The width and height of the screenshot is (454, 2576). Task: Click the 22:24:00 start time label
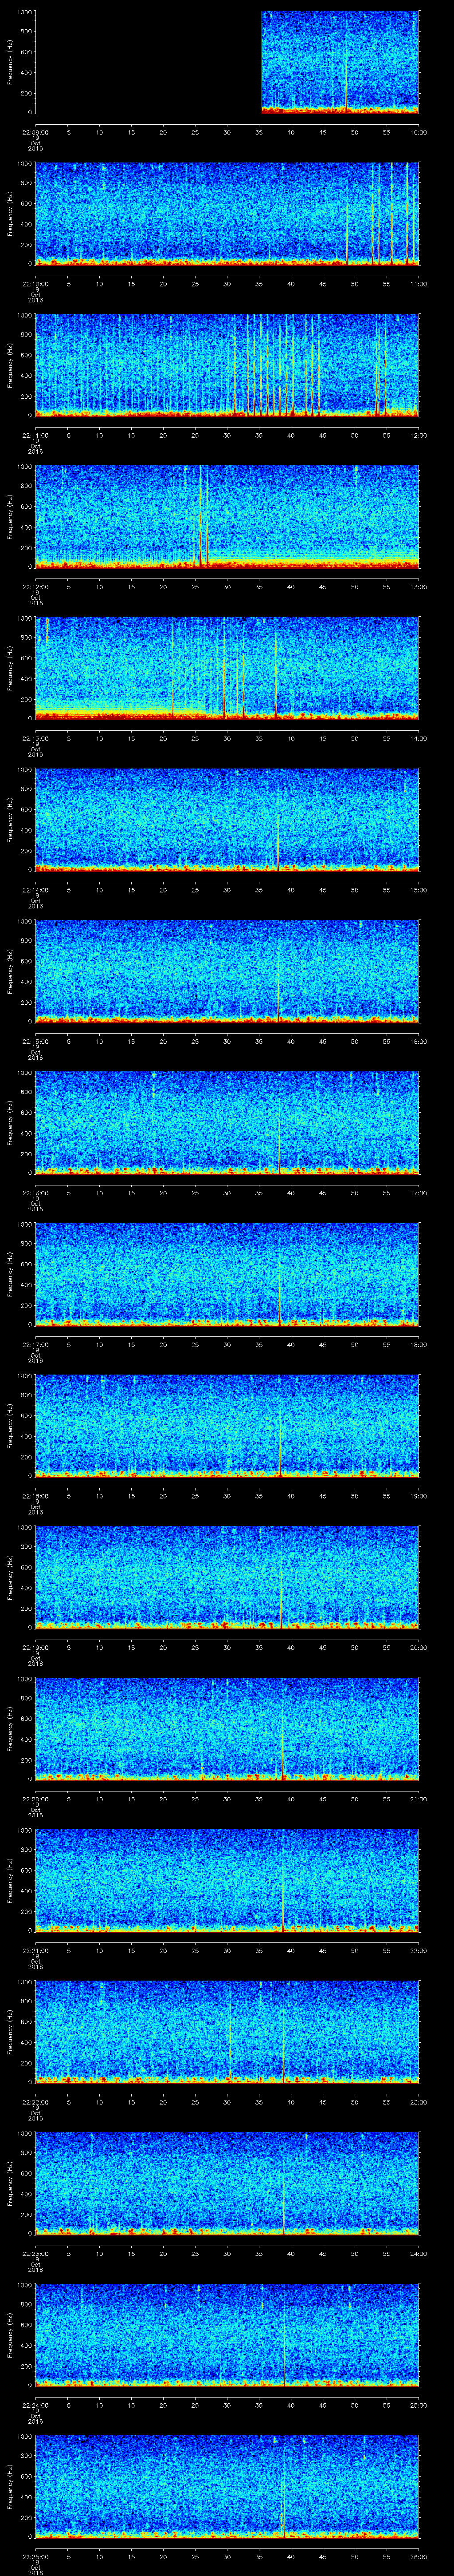[x=36, y=2405]
